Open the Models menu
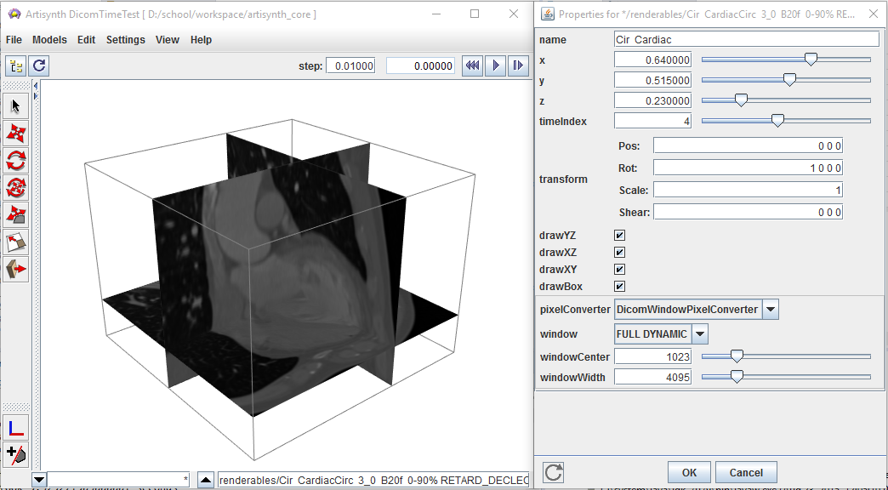 [49, 40]
